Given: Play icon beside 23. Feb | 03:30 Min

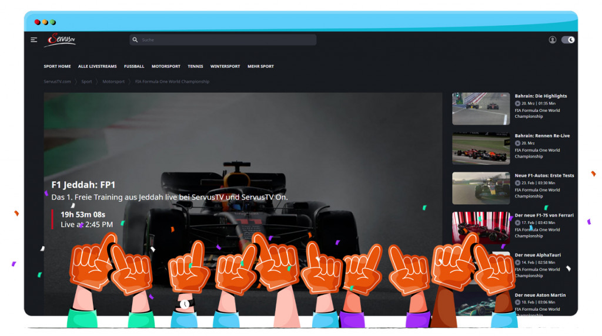Looking at the screenshot, I should 517,183.
